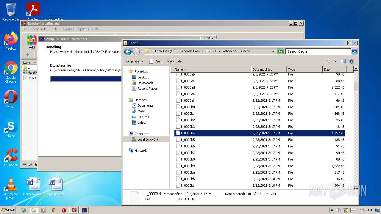381x214 pixels.
Task: Click the clock in the taskbar
Action: pos(366,210)
